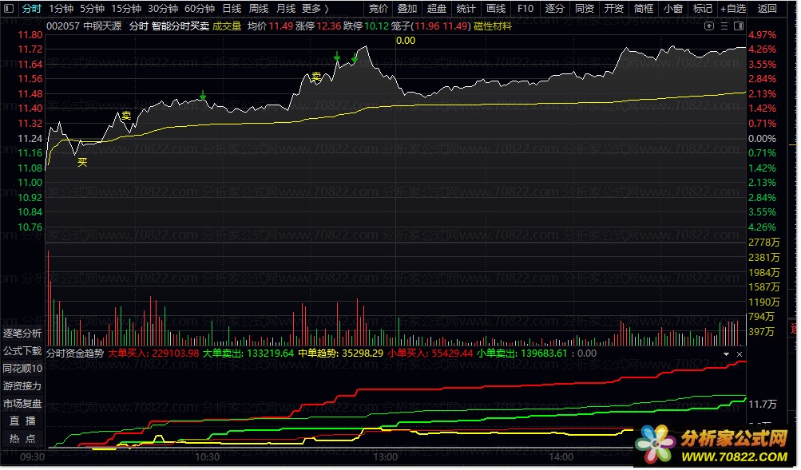The image size is (801, 470).
Task: Expand the 更多 period options
Action: click(315, 9)
